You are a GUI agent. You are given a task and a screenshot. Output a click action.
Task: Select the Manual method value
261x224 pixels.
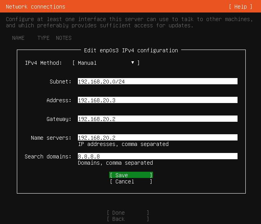pos(87,63)
